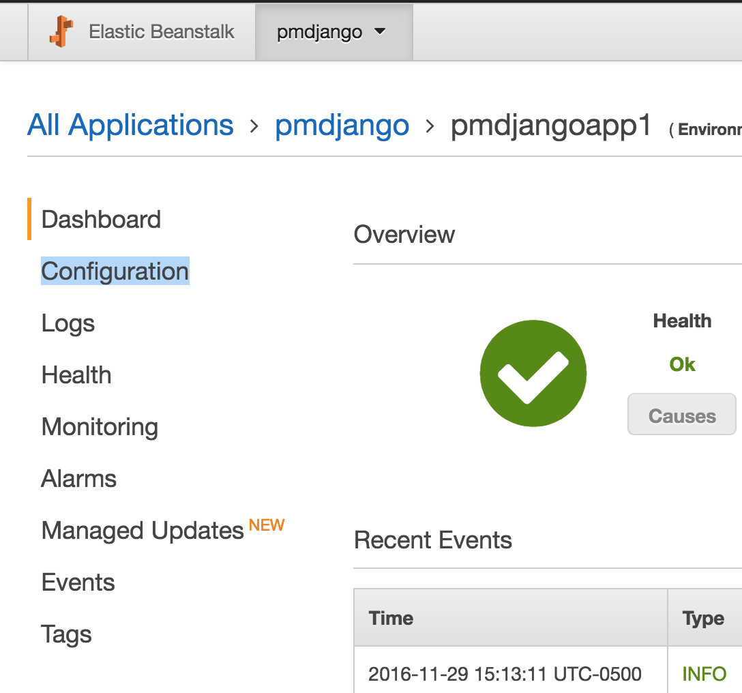Click the Health label above Ok

tap(682, 321)
